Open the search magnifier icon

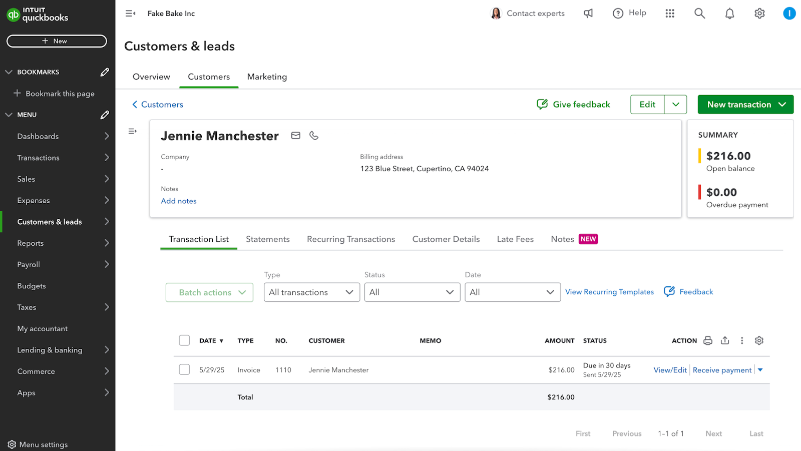[699, 13]
